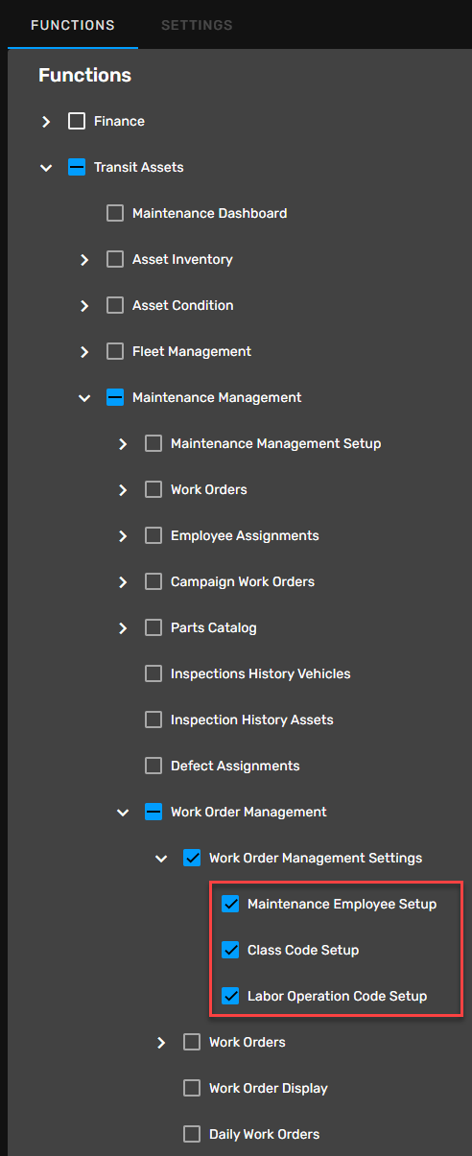Click the Inspections History Vehicles label
472x1156 pixels.
(261, 674)
